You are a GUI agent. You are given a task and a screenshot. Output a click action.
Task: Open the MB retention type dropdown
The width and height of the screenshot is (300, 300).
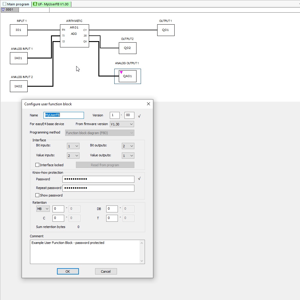43,209
